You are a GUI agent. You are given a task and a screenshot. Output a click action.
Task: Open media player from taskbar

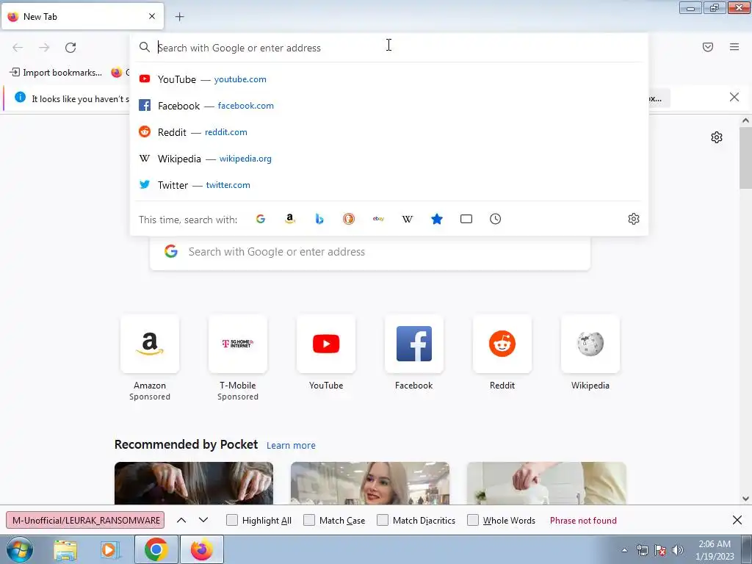coord(110,549)
